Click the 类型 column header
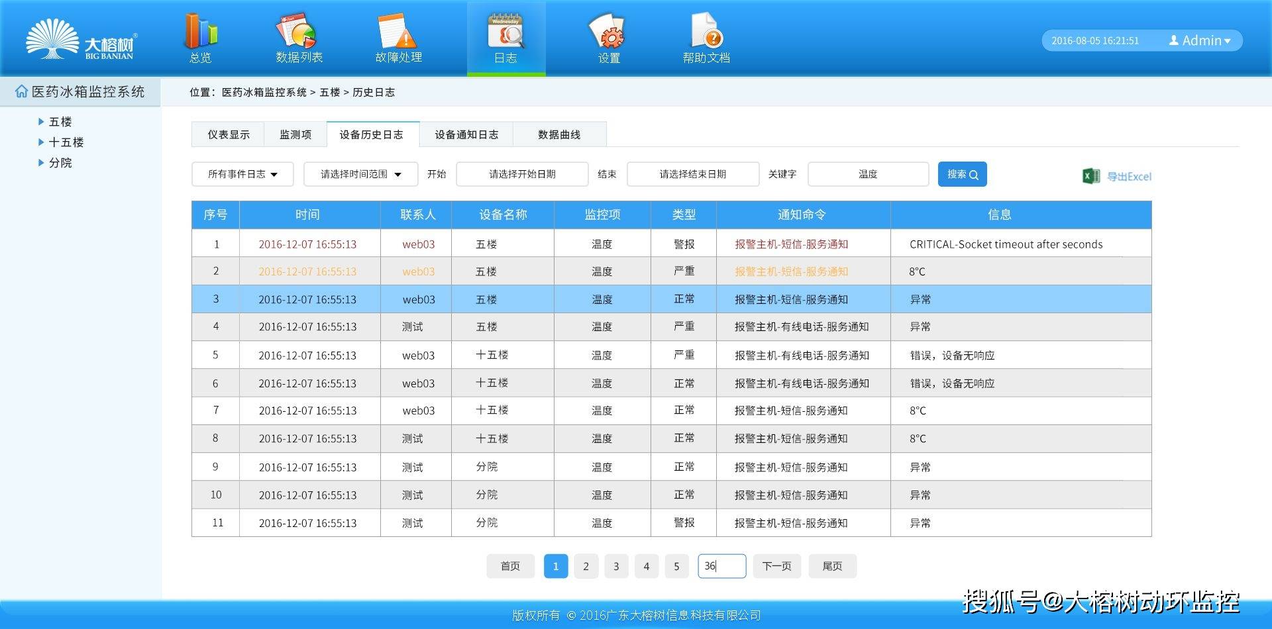Screen dimensions: 1272x629 684,215
